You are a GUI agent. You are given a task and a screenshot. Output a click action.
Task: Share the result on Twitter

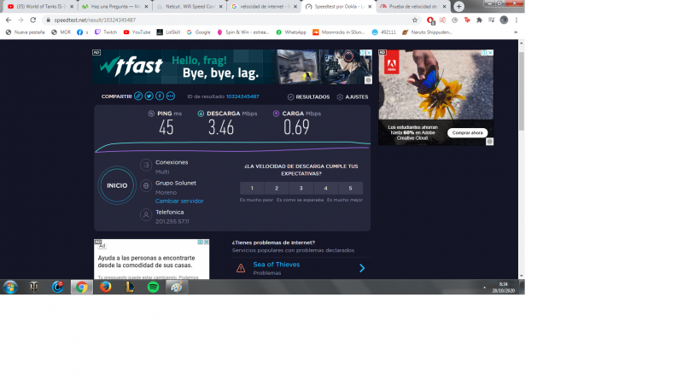149,96
